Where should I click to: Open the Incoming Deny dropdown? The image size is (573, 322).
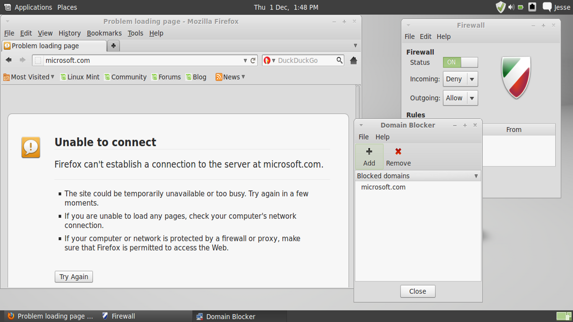coord(460,79)
